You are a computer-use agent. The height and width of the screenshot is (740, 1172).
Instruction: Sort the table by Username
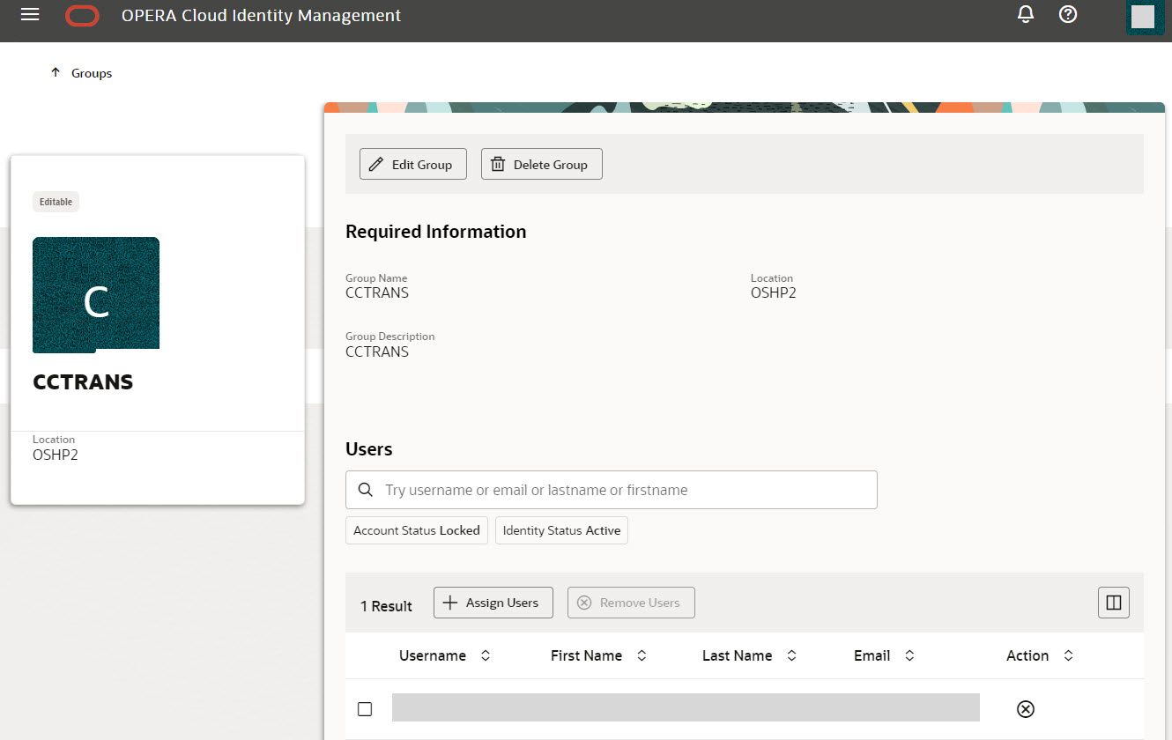485,655
